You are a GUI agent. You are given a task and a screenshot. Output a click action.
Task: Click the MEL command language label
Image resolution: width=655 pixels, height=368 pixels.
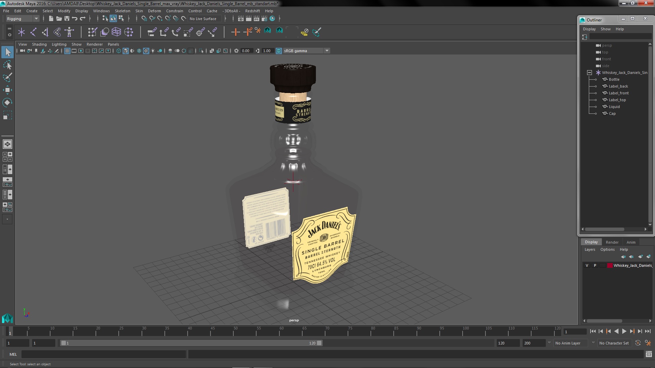(x=13, y=354)
